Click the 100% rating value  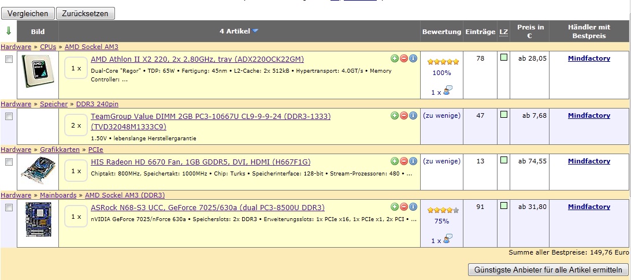tap(441, 73)
